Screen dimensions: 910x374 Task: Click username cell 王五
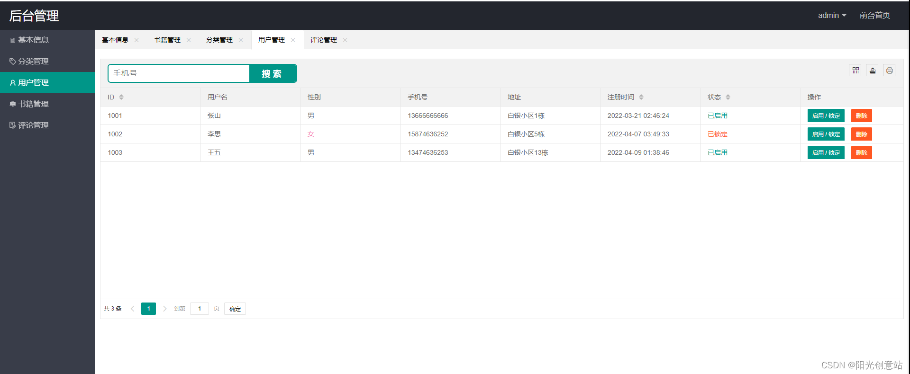(x=214, y=152)
